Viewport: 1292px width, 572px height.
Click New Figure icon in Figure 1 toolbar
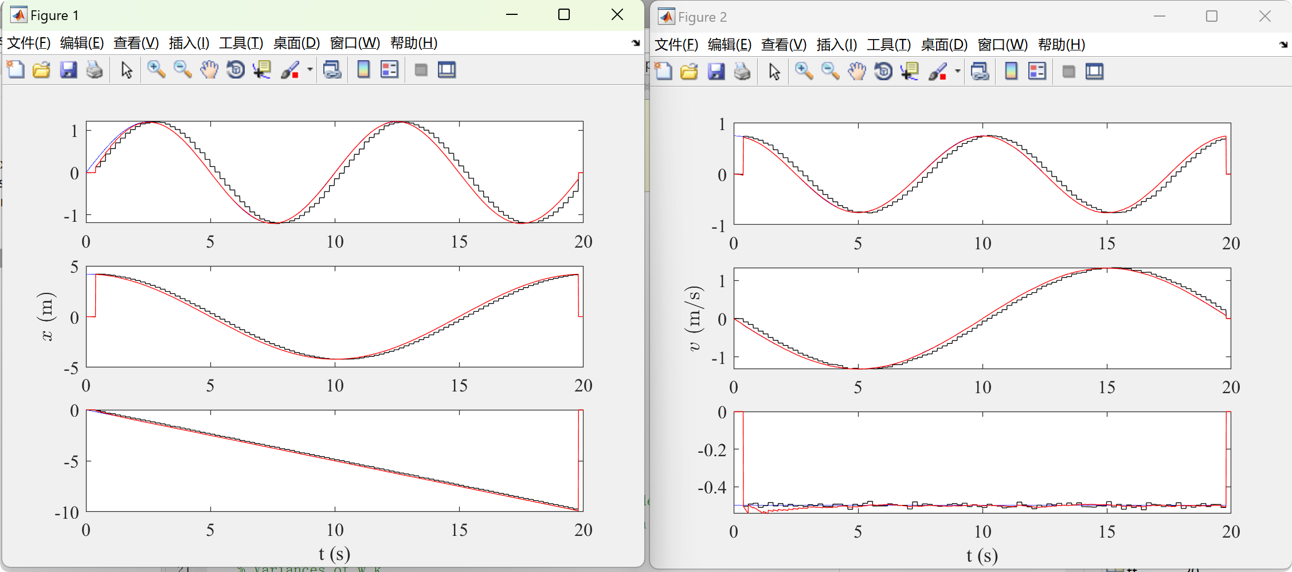point(16,70)
